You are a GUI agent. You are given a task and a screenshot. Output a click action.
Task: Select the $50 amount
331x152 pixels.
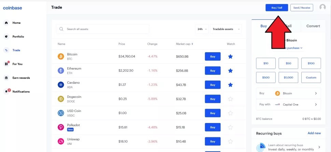tap(288, 64)
